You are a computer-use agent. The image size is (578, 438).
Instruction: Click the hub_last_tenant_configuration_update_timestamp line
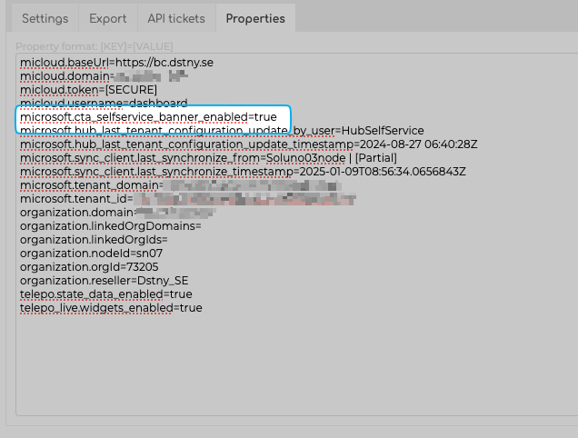pyautogui.click(x=248, y=144)
